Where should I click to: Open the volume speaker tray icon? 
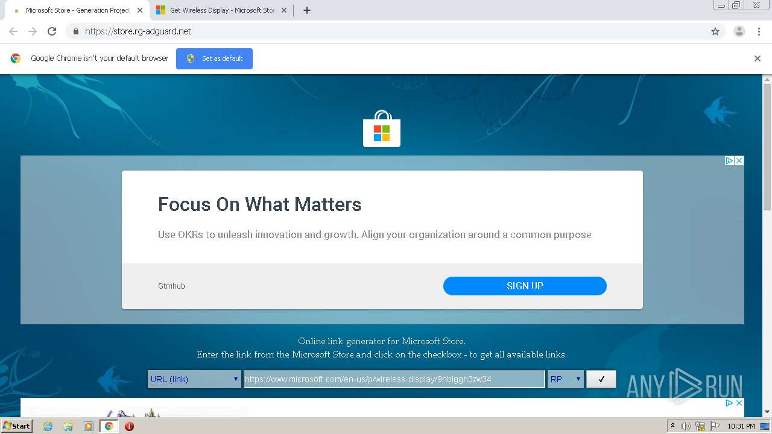pos(686,426)
